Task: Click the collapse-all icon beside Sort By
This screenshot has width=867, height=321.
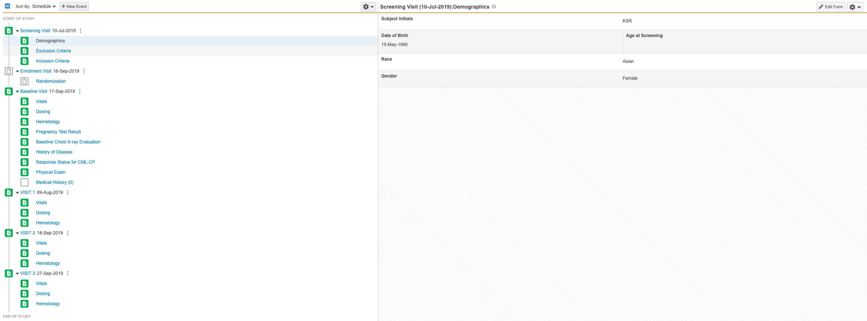Action: point(7,6)
